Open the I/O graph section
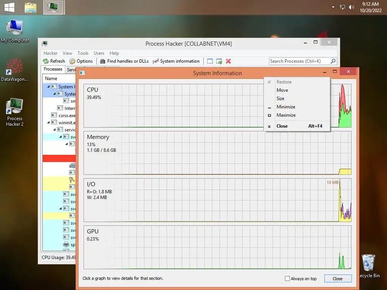Image resolution: width=387 pixels, height=290 pixels. point(217,200)
